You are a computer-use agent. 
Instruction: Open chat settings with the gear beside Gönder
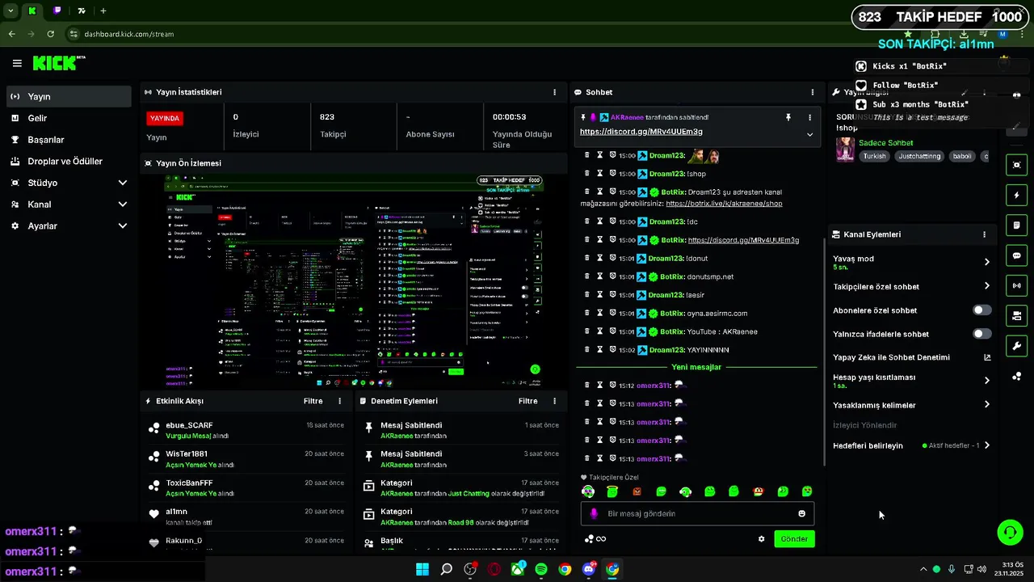(761, 539)
